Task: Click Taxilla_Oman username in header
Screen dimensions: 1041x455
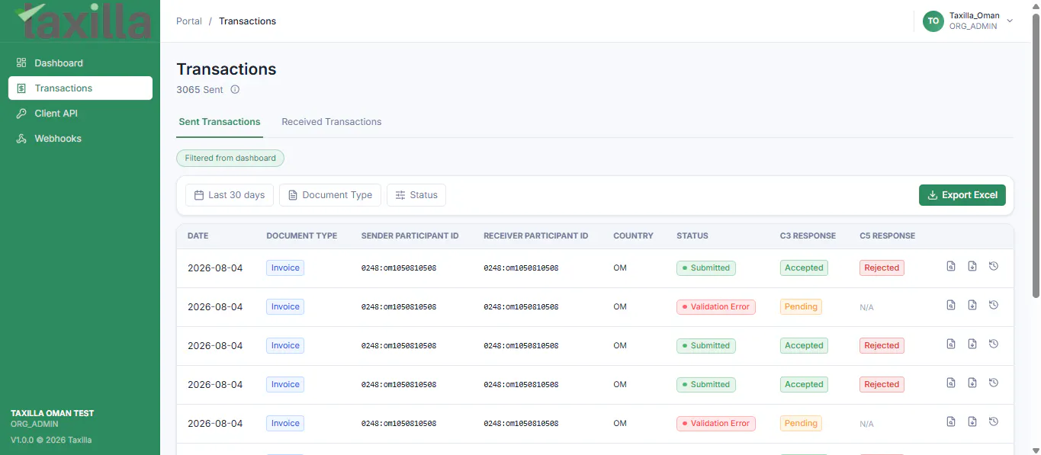Action: pos(974,16)
